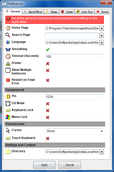
Task: Click the Directory folder icon
Action: coord(8,151)
